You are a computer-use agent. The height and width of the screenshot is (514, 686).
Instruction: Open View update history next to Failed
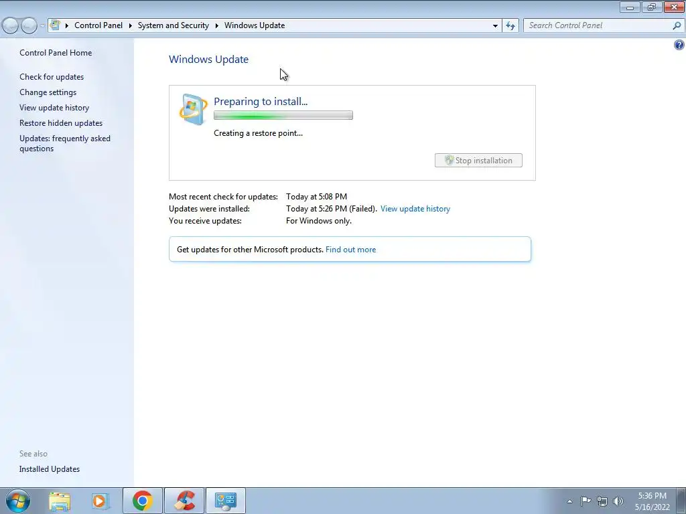(415, 209)
